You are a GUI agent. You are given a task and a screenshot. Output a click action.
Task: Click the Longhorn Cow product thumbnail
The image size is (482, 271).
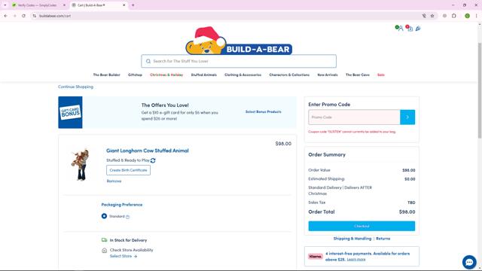tap(81, 165)
